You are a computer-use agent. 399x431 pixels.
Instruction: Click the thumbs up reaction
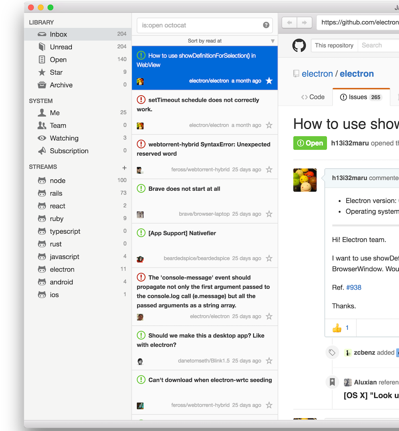point(340,328)
